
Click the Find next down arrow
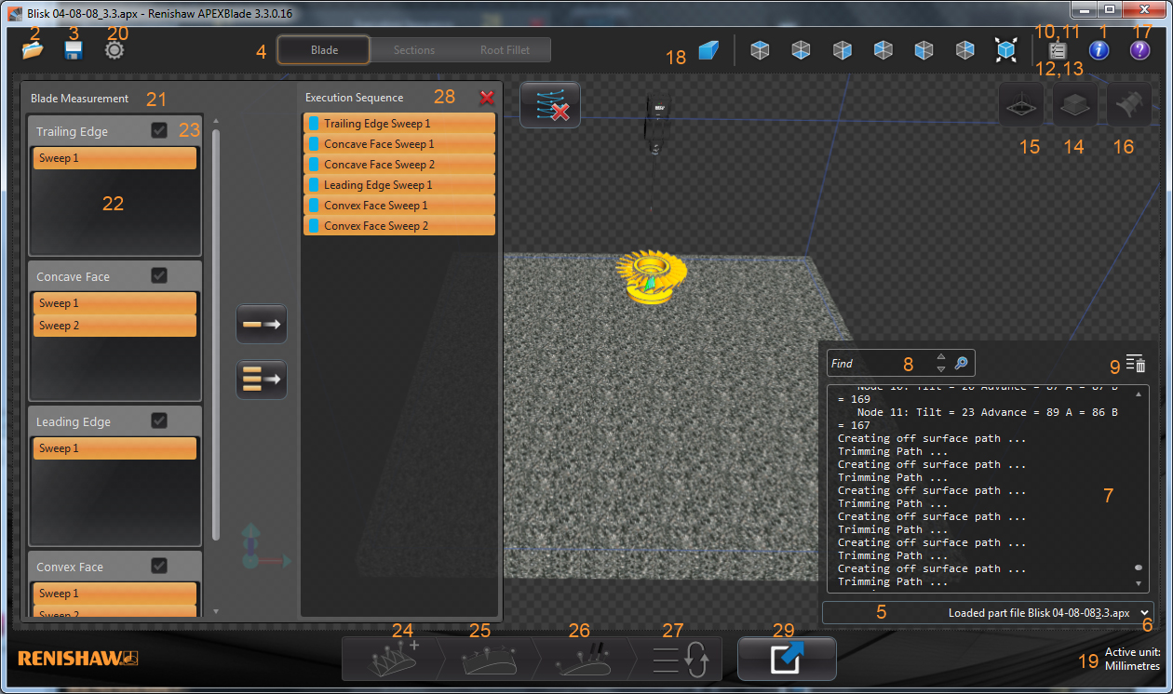(x=940, y=369)
